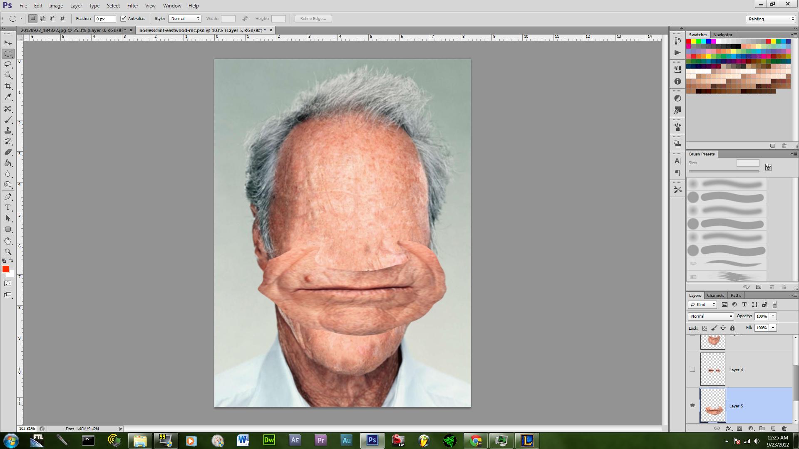Toggle Lock all padlock

tap(732, 328)
